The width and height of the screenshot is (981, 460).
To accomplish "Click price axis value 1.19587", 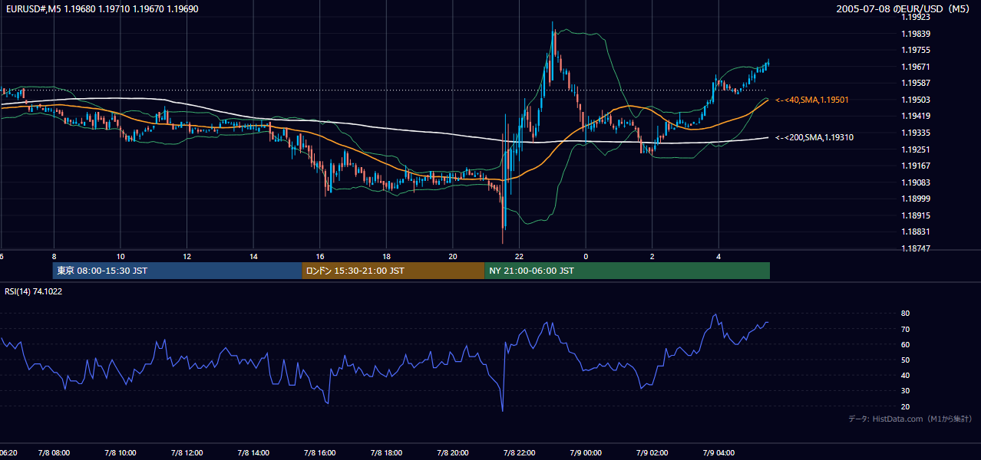I will [x=916, y=83].
